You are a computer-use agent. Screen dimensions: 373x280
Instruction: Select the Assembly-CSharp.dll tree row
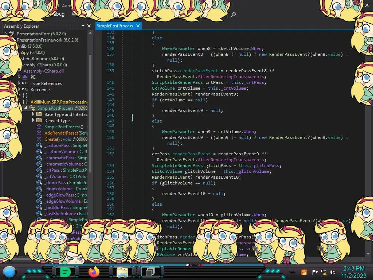click(x=44, y=71)
